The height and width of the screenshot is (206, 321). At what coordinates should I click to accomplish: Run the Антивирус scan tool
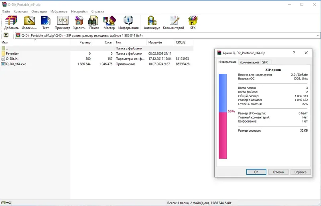click(x=152, y=22)
